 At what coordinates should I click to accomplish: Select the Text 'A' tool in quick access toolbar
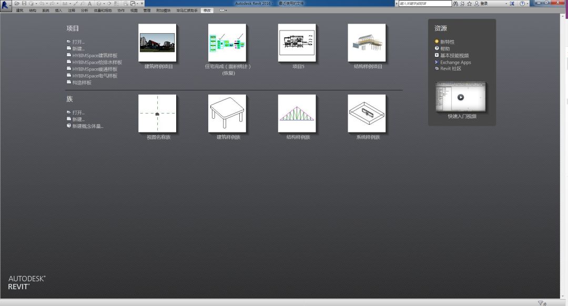[x=89, y=3]
